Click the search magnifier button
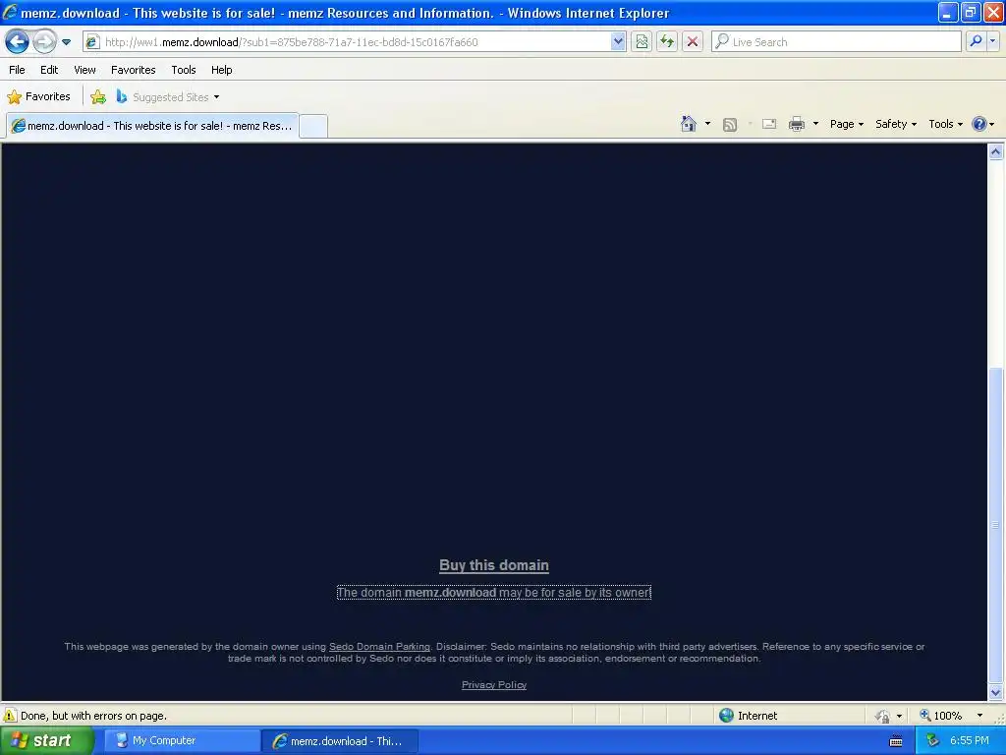 (x=976, y=41)
